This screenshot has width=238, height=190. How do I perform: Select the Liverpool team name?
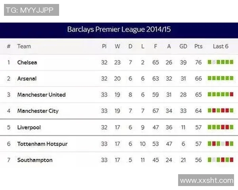29,127
